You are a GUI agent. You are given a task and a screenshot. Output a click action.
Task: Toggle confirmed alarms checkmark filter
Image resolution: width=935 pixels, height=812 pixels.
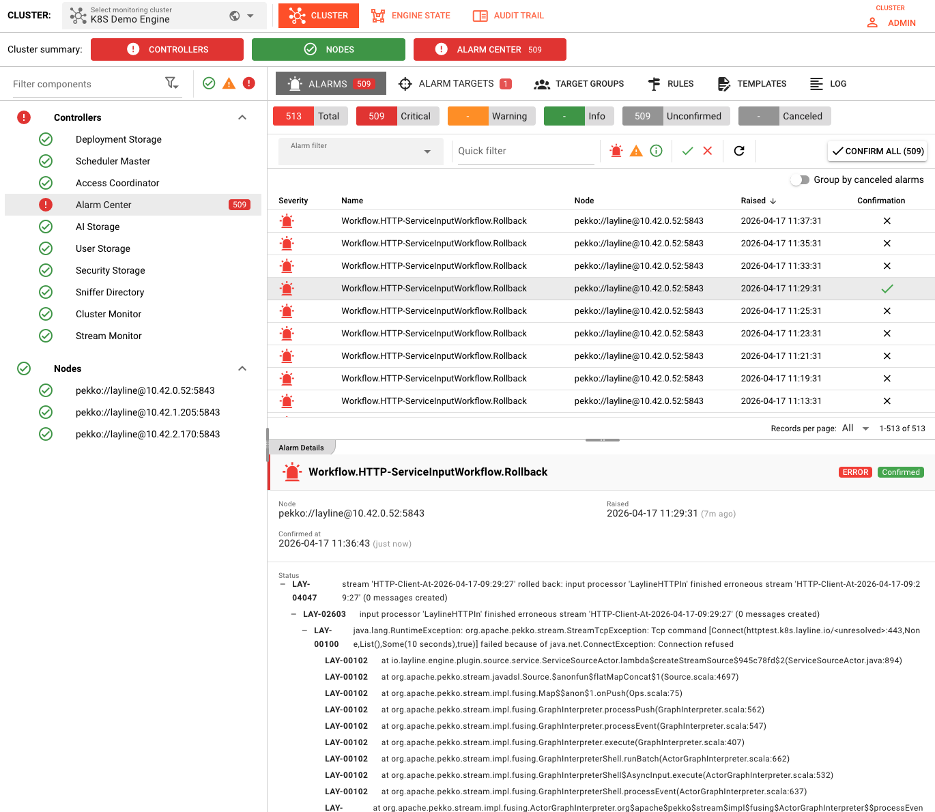pos(687,151)
